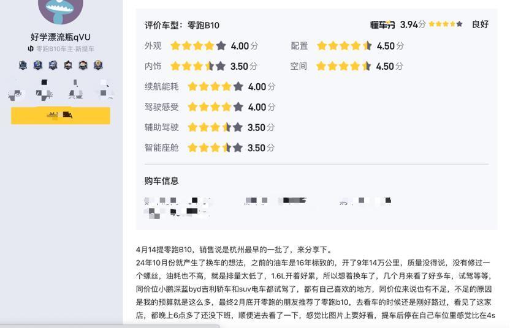Open the 零跑B10 reviewed model link

point(204,25)
